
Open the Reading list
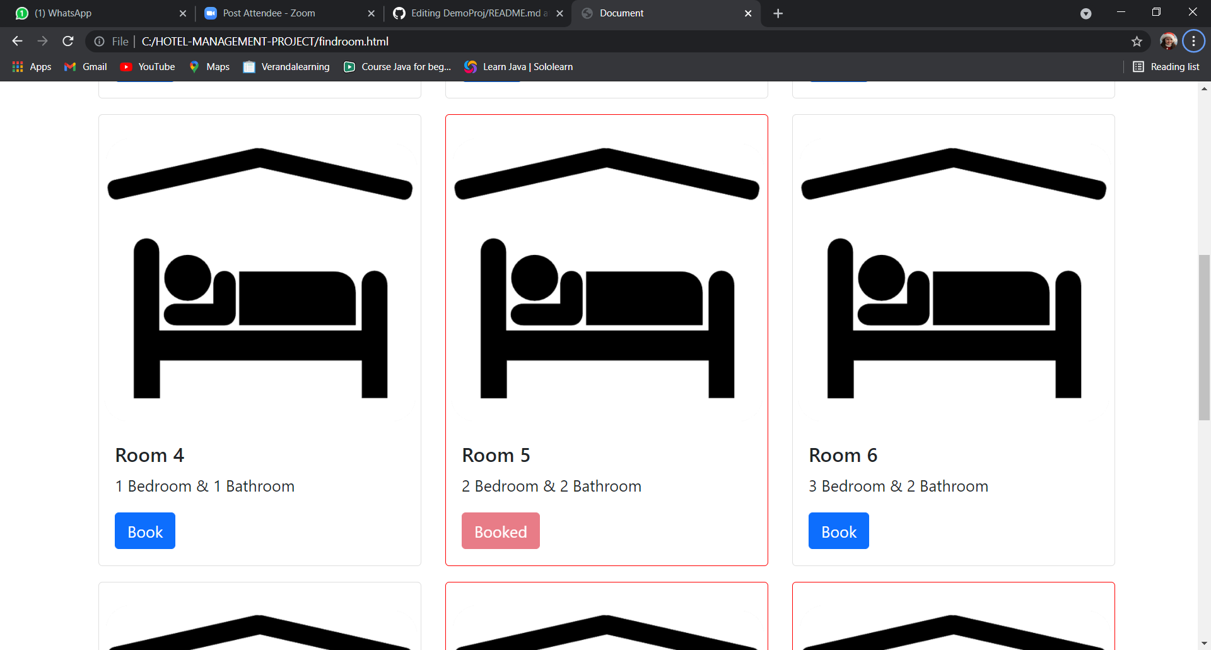pyautogui.click(x=1166, y=66)
